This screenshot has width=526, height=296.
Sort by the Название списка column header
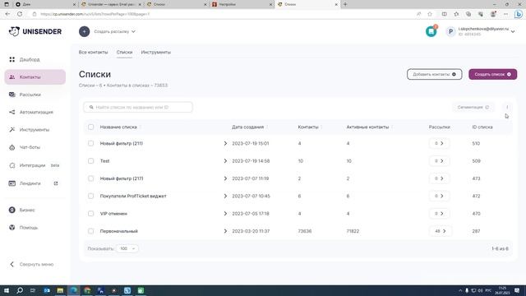pos(118,127)
